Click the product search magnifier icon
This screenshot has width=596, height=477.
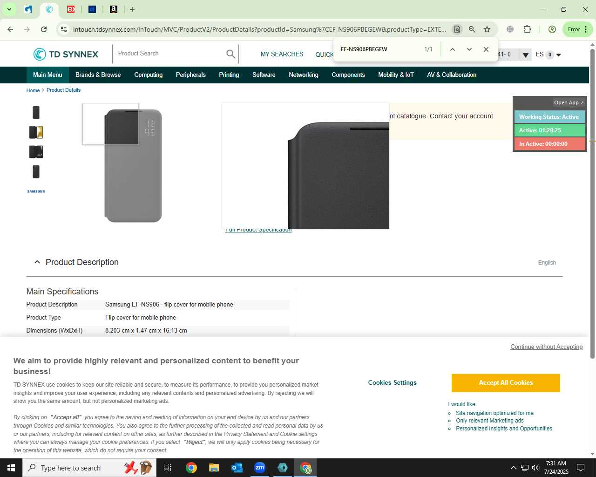(230, 54)
